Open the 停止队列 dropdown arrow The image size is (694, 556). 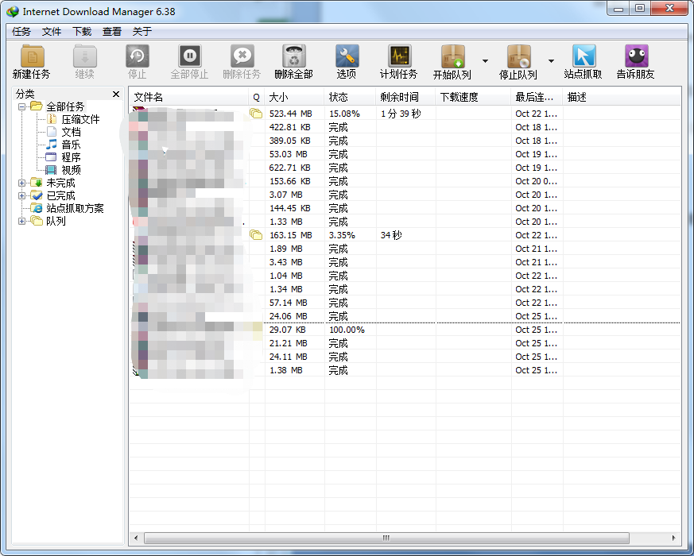click(x=551, y=61)
